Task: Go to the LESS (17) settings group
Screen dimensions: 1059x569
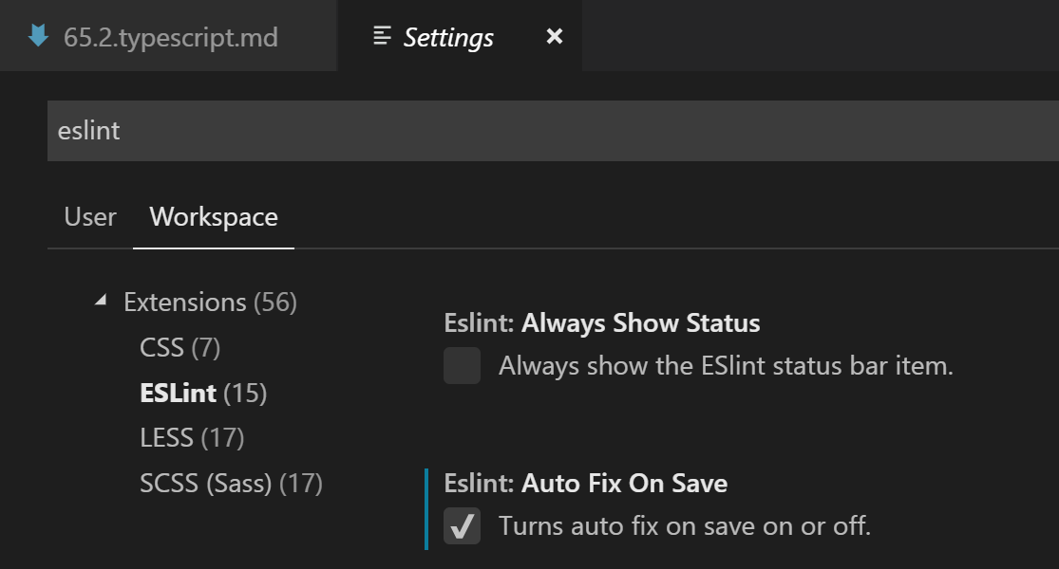Action: click(192, 438)
